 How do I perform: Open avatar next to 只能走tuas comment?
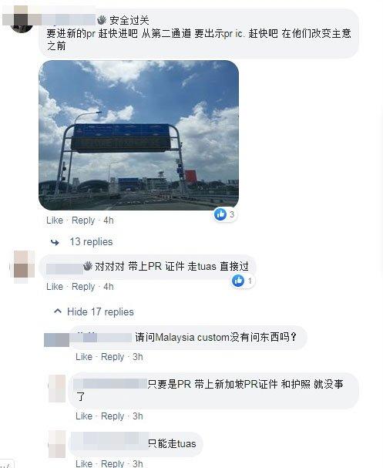tap(57, 444)
